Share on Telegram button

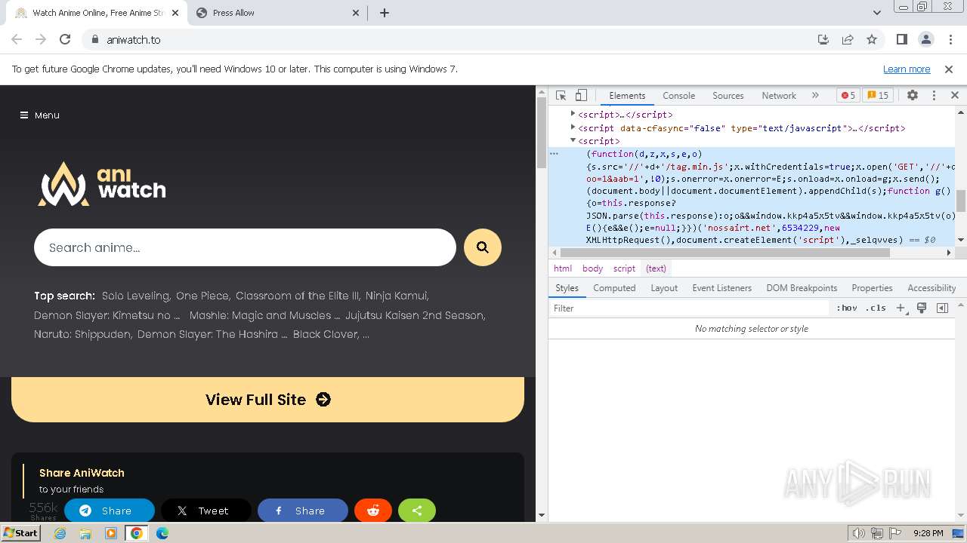pos(110,511)
